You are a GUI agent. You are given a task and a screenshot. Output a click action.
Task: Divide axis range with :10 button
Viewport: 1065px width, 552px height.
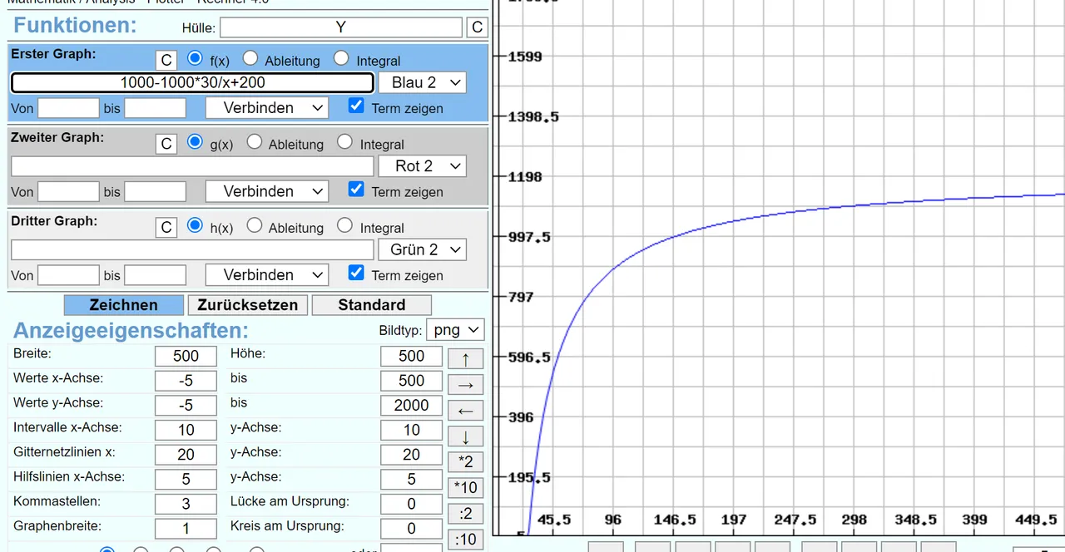(x=466, y=540)
